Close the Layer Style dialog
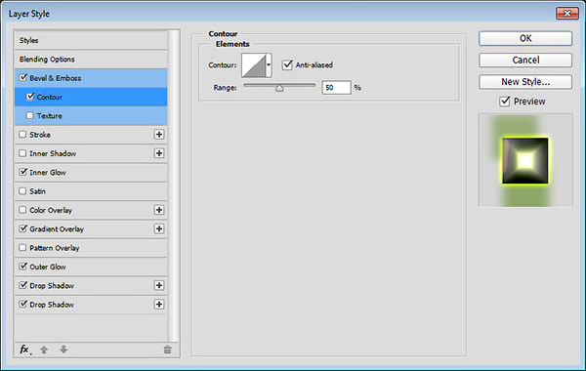This screenshot has height=371, width=586. pyautogui.click(x=566, y=14)
